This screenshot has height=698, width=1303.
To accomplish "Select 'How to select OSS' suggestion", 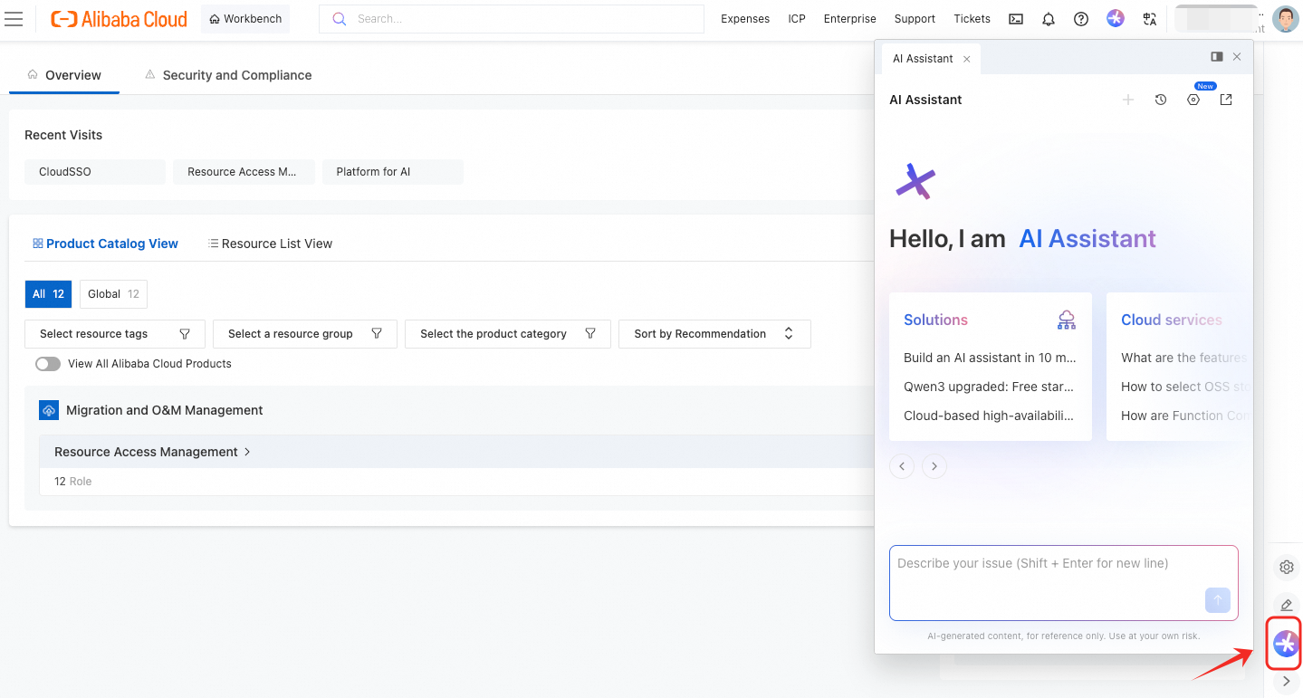I will pyautogui.click(x=1184, y=387).
